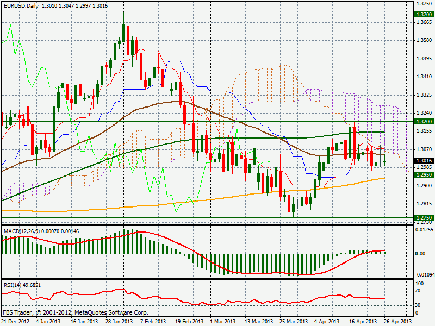Click the 1.2950 support level price tag
This screenshot has height=326, width=435.
(x=424, y=175)
